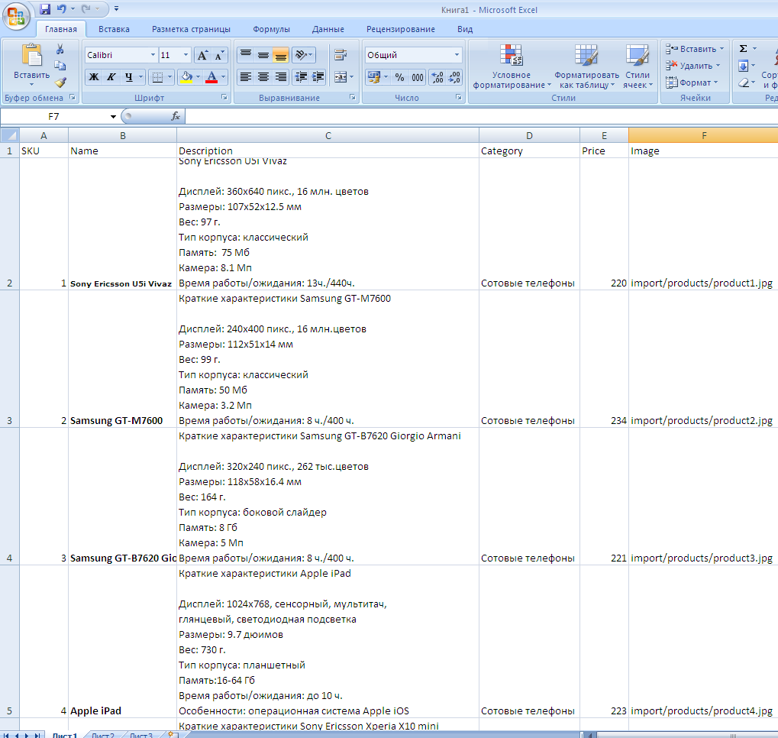The image size is (778, 738).
Task: Merge and center cells icon
Action: pyautogui.click(x=341, y=77)
